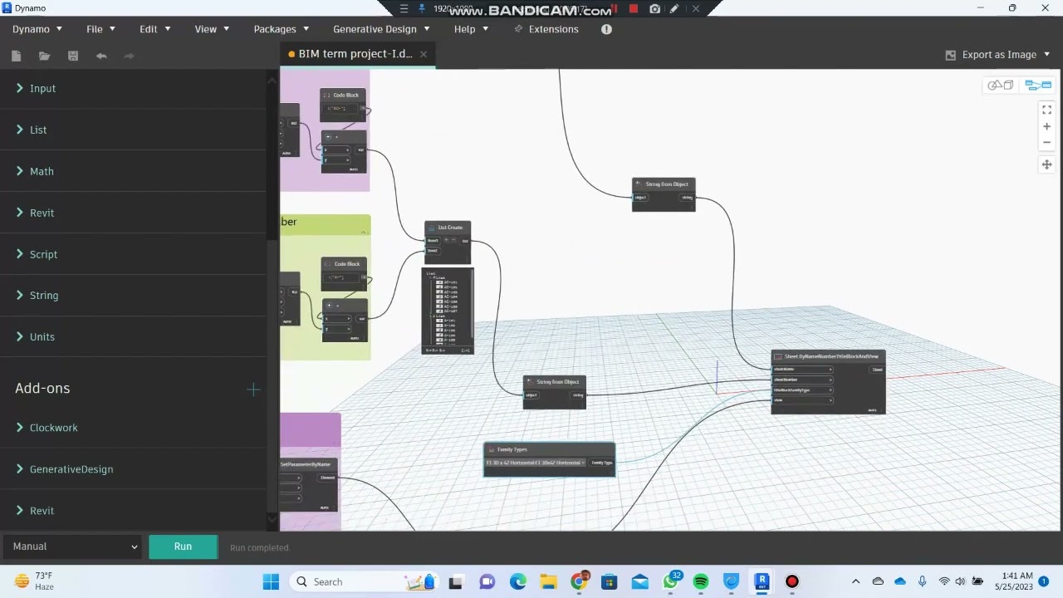Open the View menu
1063x598 pixels.
pos(211,29)
